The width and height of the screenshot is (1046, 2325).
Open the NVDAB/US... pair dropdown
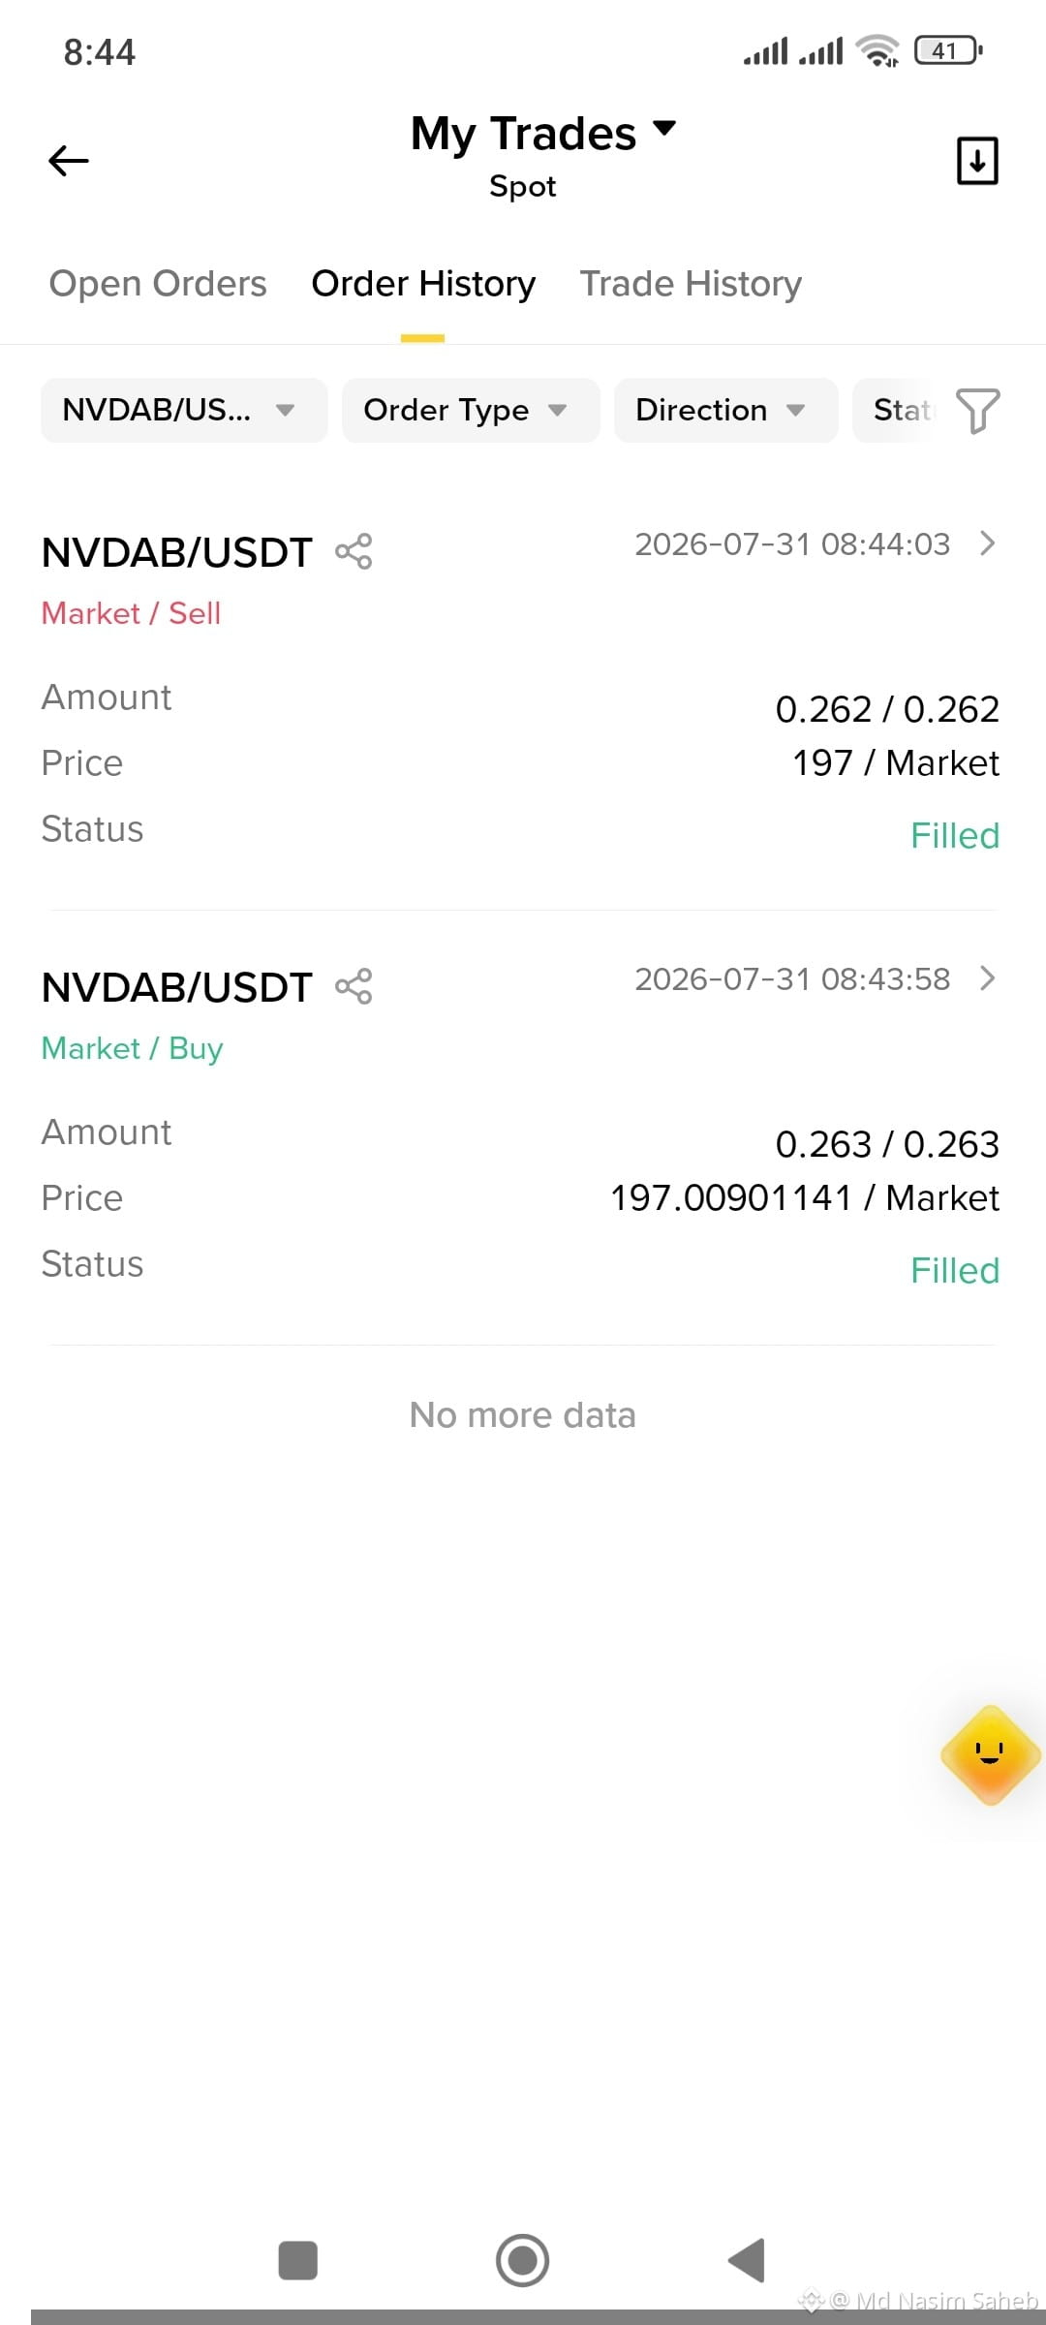coord(184,411)
